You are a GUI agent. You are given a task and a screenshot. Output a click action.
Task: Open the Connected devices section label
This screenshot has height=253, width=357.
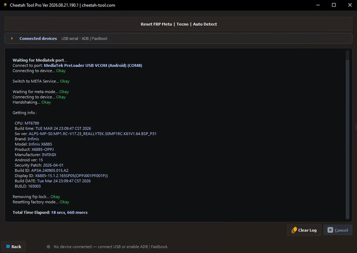pyautogui.click(x=38, y=38)
